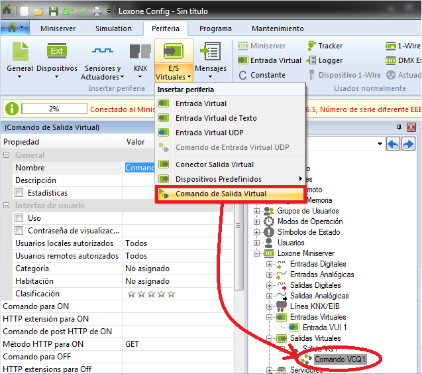Open the General periphery button
This screenshot has height=374, width=422.
tap(20, 60)
